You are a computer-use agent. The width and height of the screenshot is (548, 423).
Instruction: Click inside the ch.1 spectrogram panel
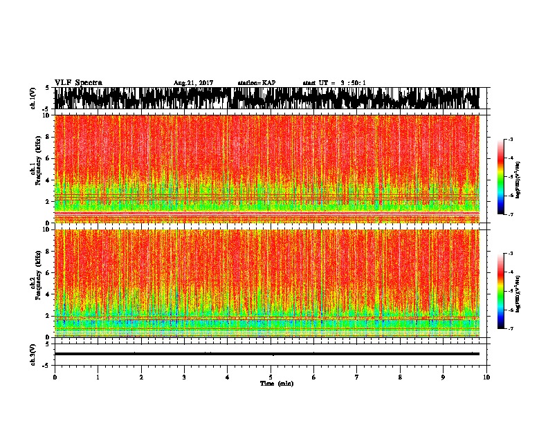pyautogui.click(x=267, y=169)
